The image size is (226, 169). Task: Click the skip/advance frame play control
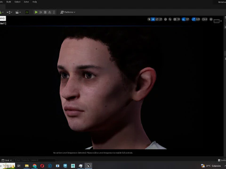pyautogui.click(x=41, y=12)
